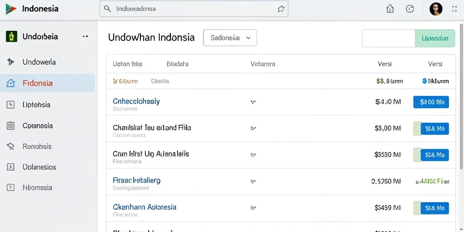Open the home icon in header

[390, 9]
